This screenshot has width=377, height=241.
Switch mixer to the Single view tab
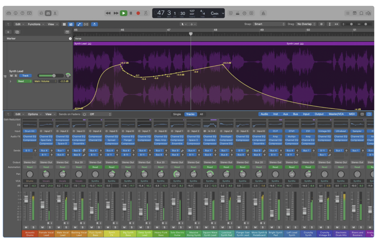tap(177, 114)
